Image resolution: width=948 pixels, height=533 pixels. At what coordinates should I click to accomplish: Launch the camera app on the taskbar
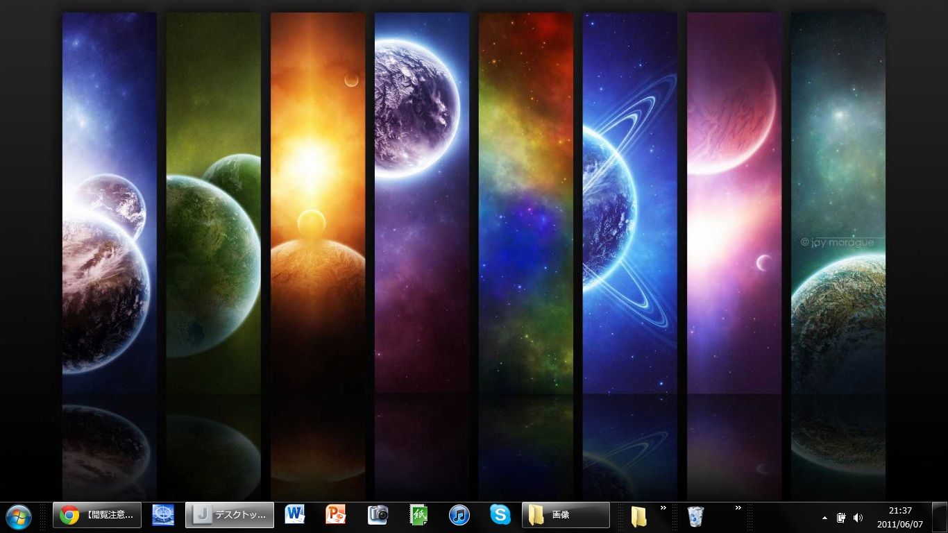pyautogui.click(x=378, y=515)
